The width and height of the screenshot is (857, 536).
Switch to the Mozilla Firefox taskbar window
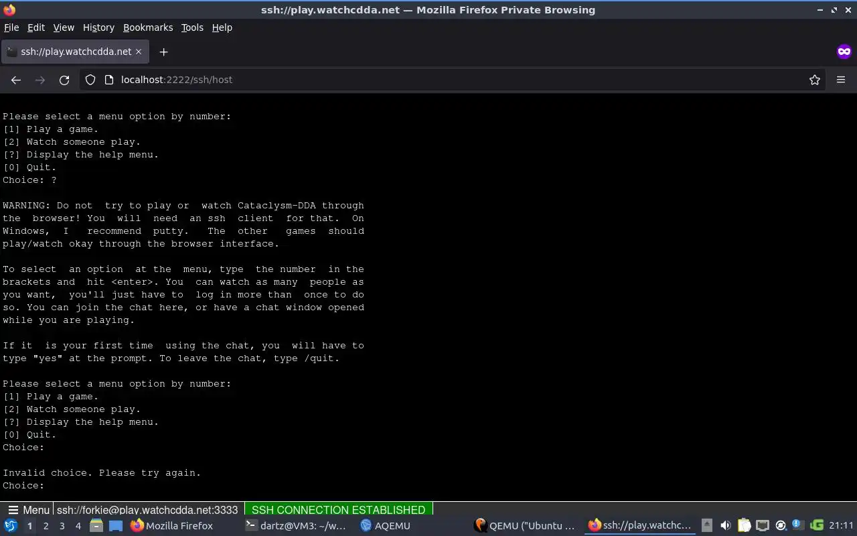[x=173, y=526]
